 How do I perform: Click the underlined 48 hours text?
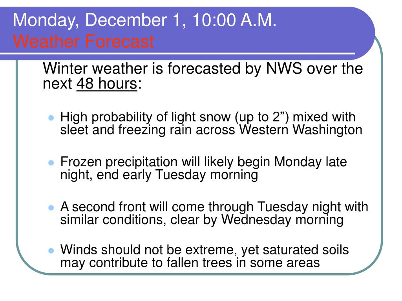(x=107, y=83)
